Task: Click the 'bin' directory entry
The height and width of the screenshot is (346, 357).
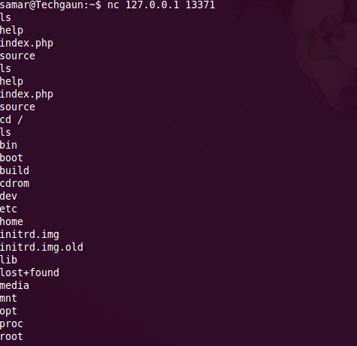Action: (x=8, y=145)
